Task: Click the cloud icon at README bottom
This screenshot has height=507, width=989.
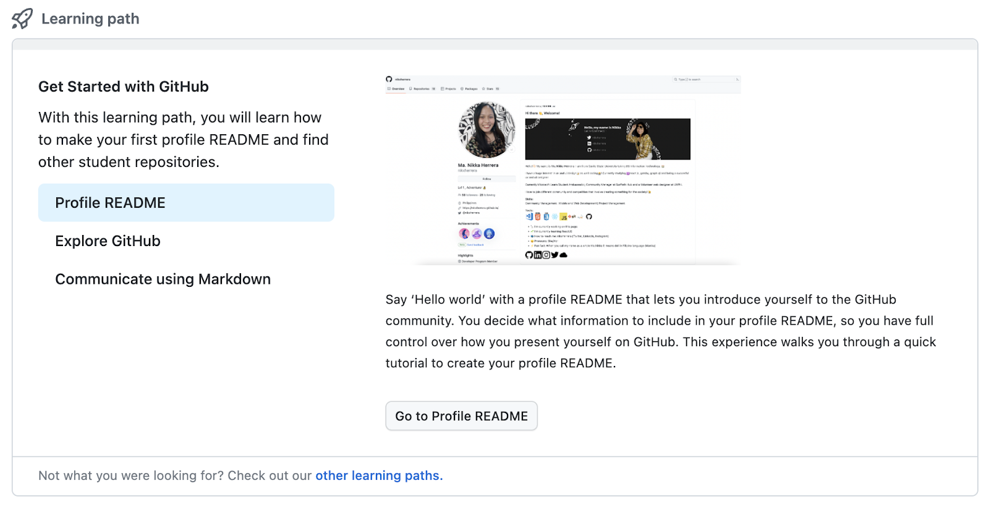Action: 563,255
